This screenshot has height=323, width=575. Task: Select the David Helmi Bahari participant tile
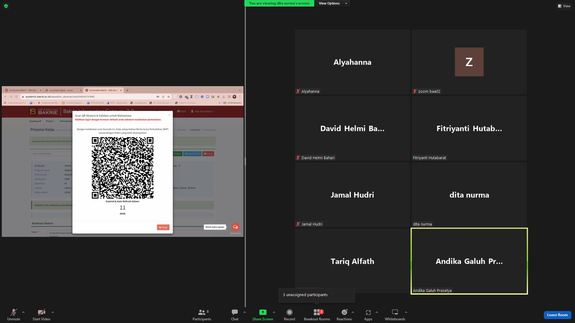coord(352,128)
